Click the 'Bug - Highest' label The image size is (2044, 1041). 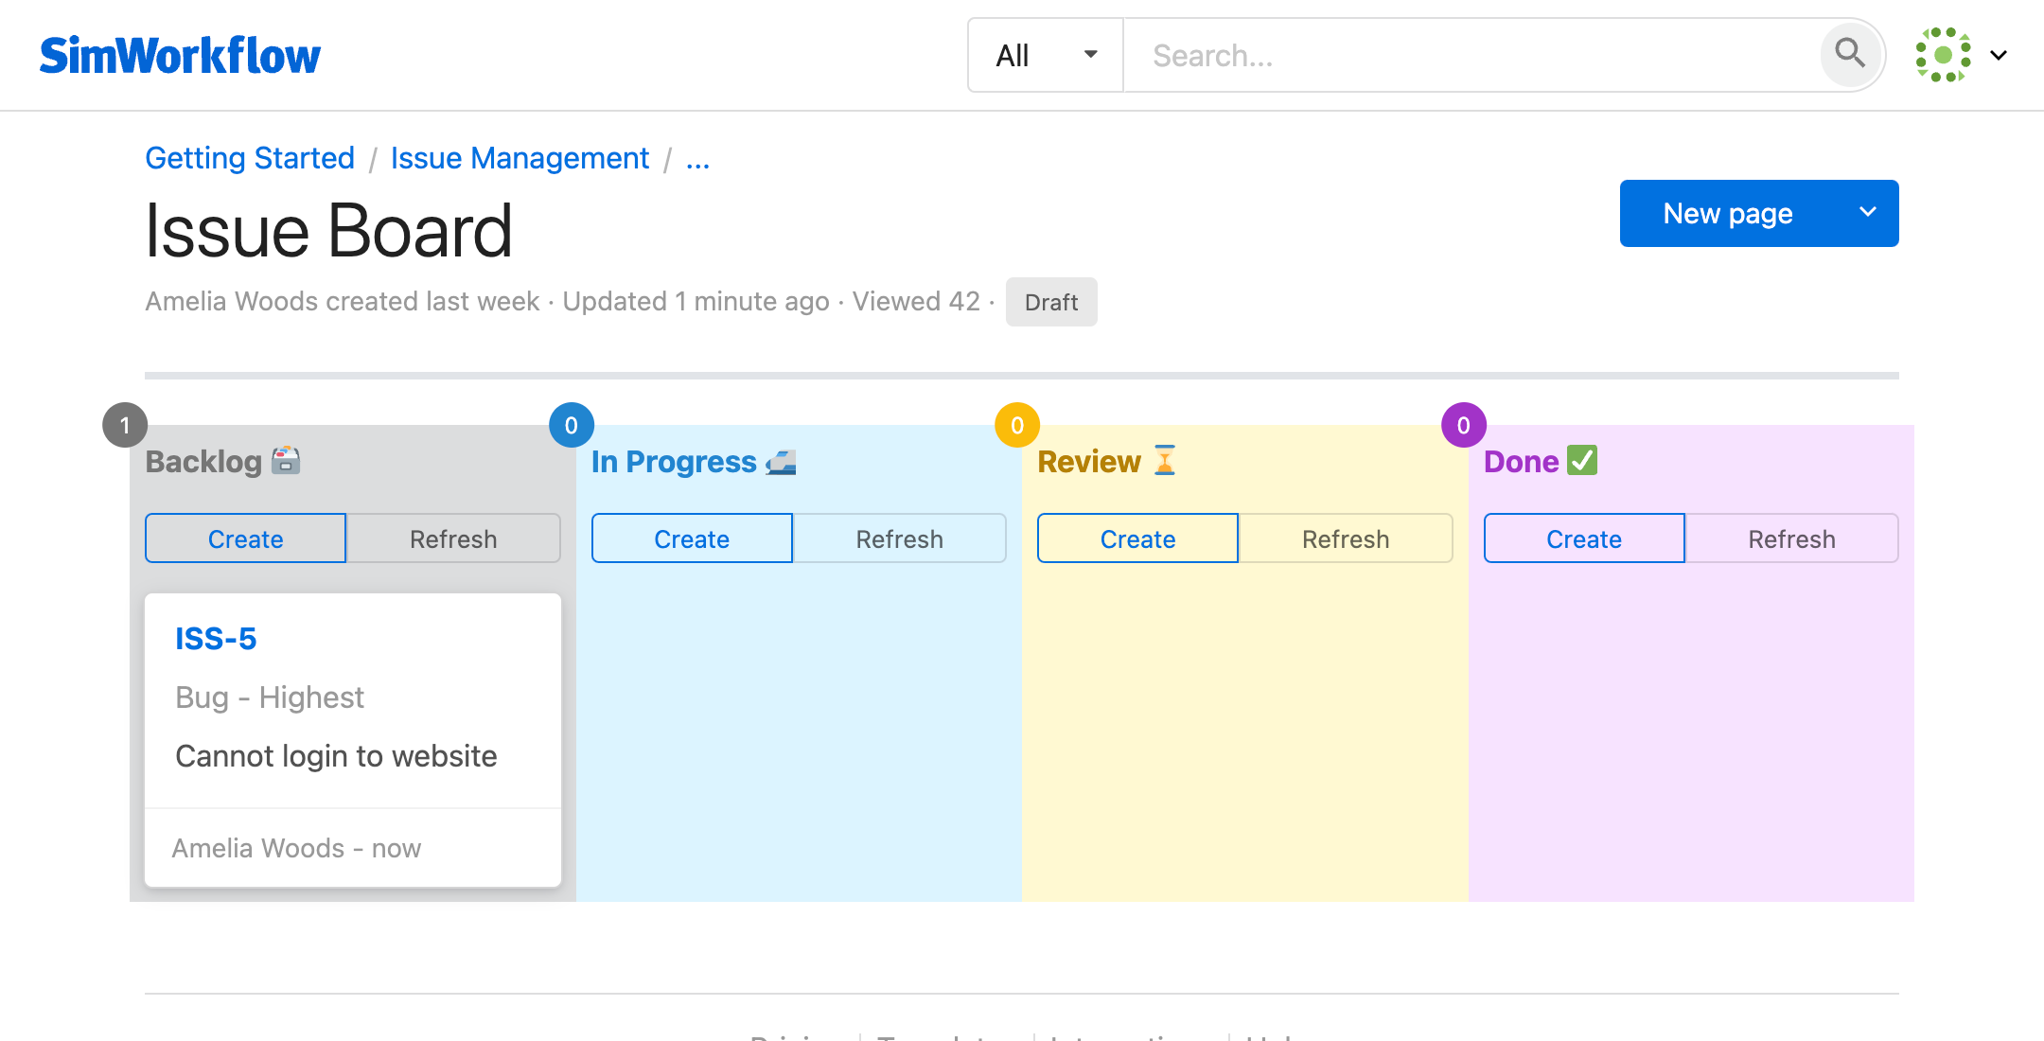270,697
